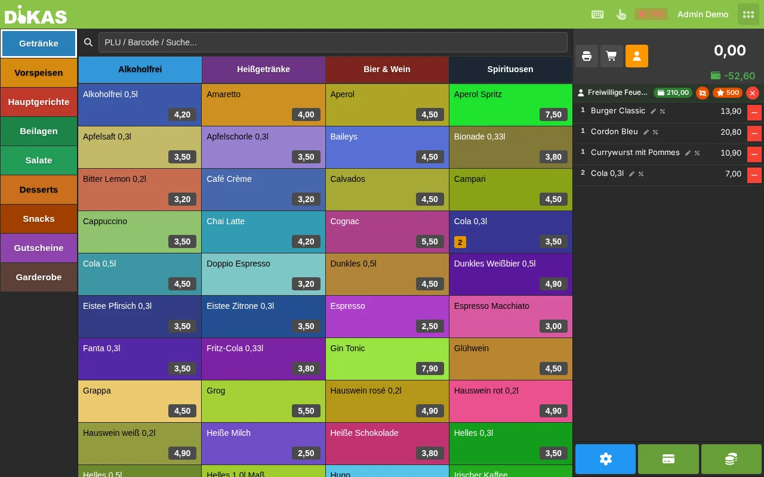The height and width of the screenshot is (477, 764).
Task: Open the Beilagen category
Action: pyautogui.click(x=39, y=131)
